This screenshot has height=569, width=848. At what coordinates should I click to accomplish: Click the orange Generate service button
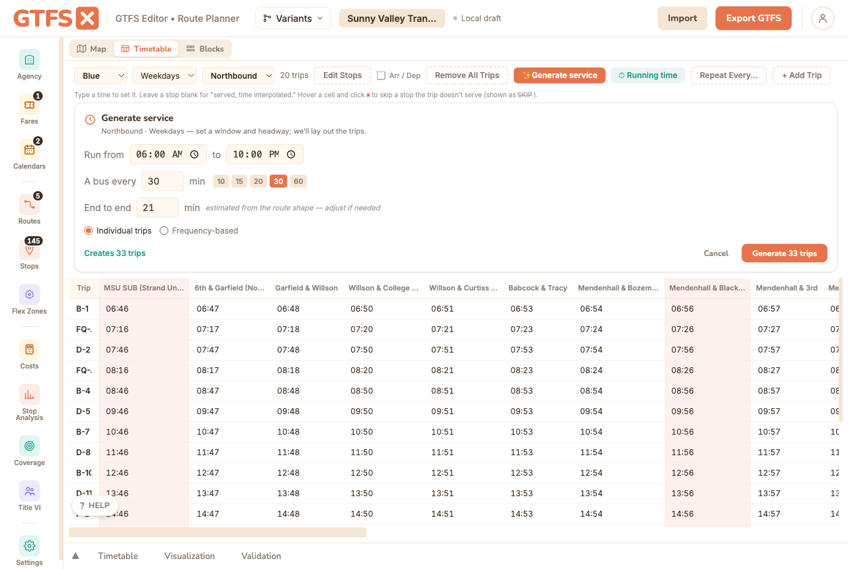pos(560,75)
